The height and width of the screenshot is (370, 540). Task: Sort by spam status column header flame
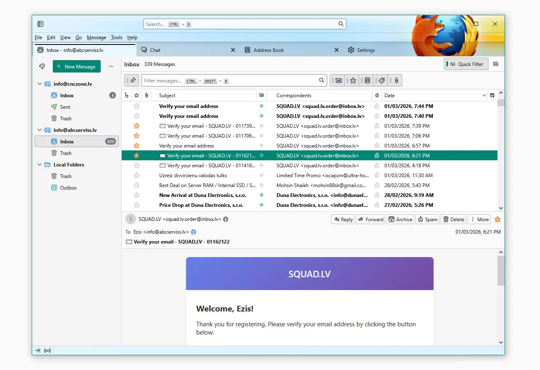tap(377, 95)
